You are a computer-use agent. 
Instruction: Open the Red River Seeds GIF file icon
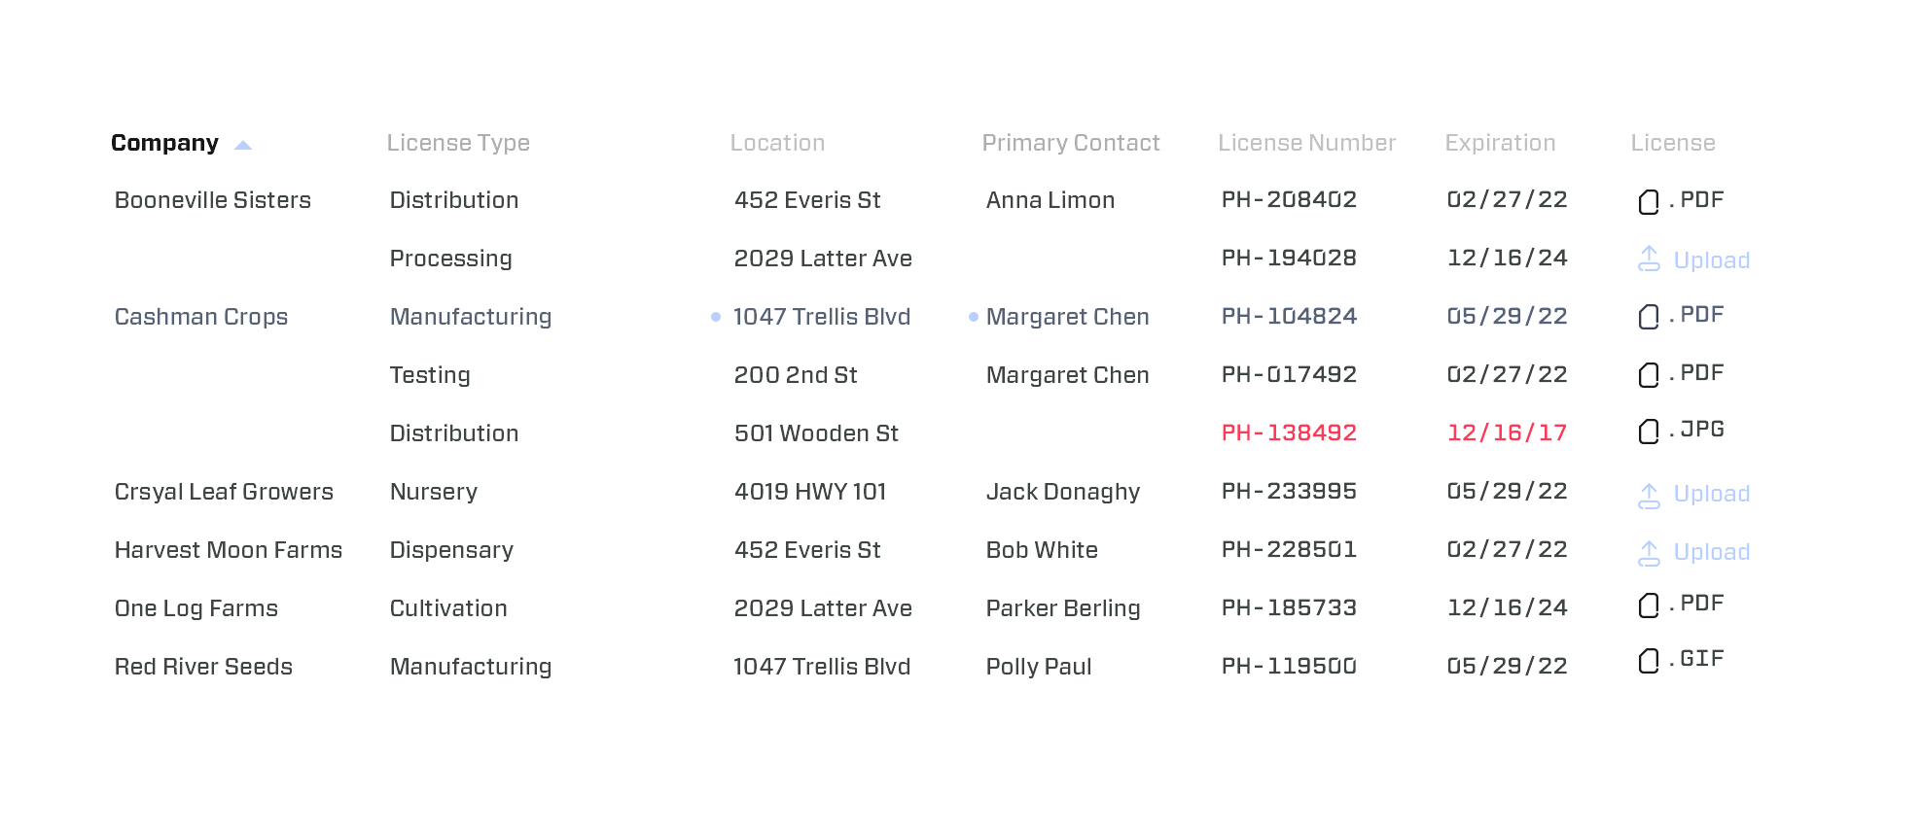[1649, 661]
